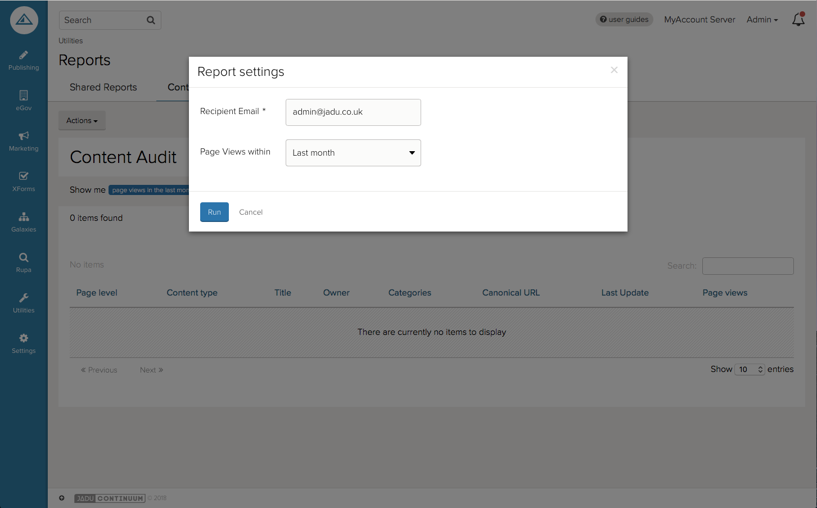Change the show entries count selector
The image size is (817, 508).
coord(750,369)
